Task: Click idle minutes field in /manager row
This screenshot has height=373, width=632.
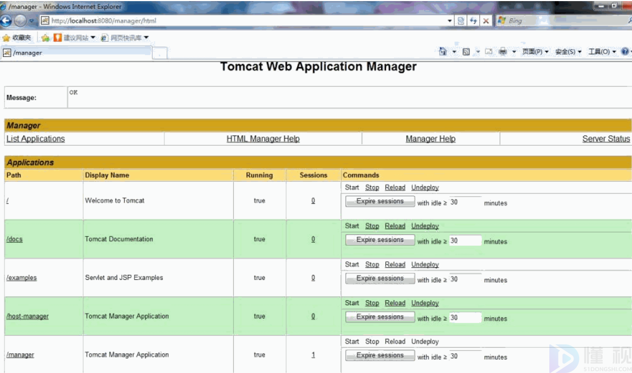Action: [x=465, y=356]
